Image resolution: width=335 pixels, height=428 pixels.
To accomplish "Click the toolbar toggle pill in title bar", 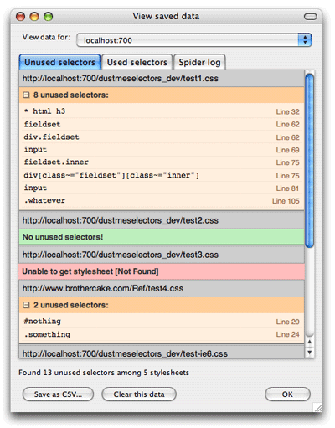I will click(311, 17).
